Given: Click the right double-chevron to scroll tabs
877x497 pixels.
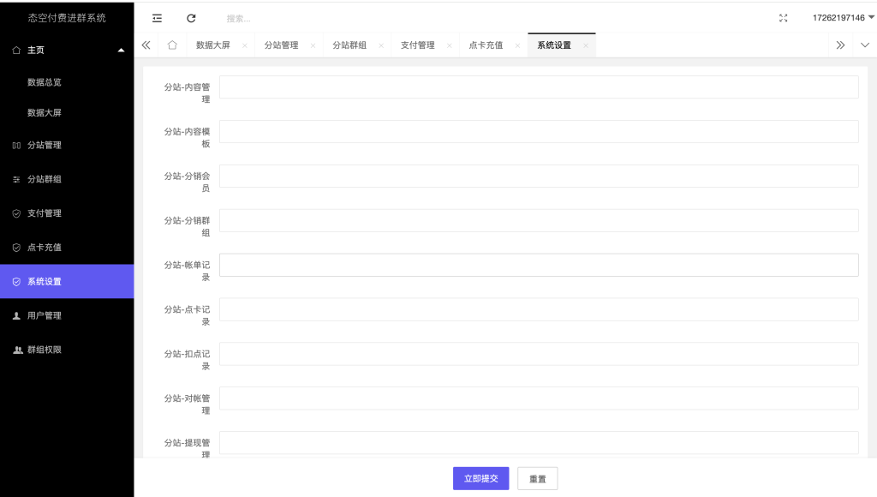Looking at the screenshot, I should pos(840,45).
